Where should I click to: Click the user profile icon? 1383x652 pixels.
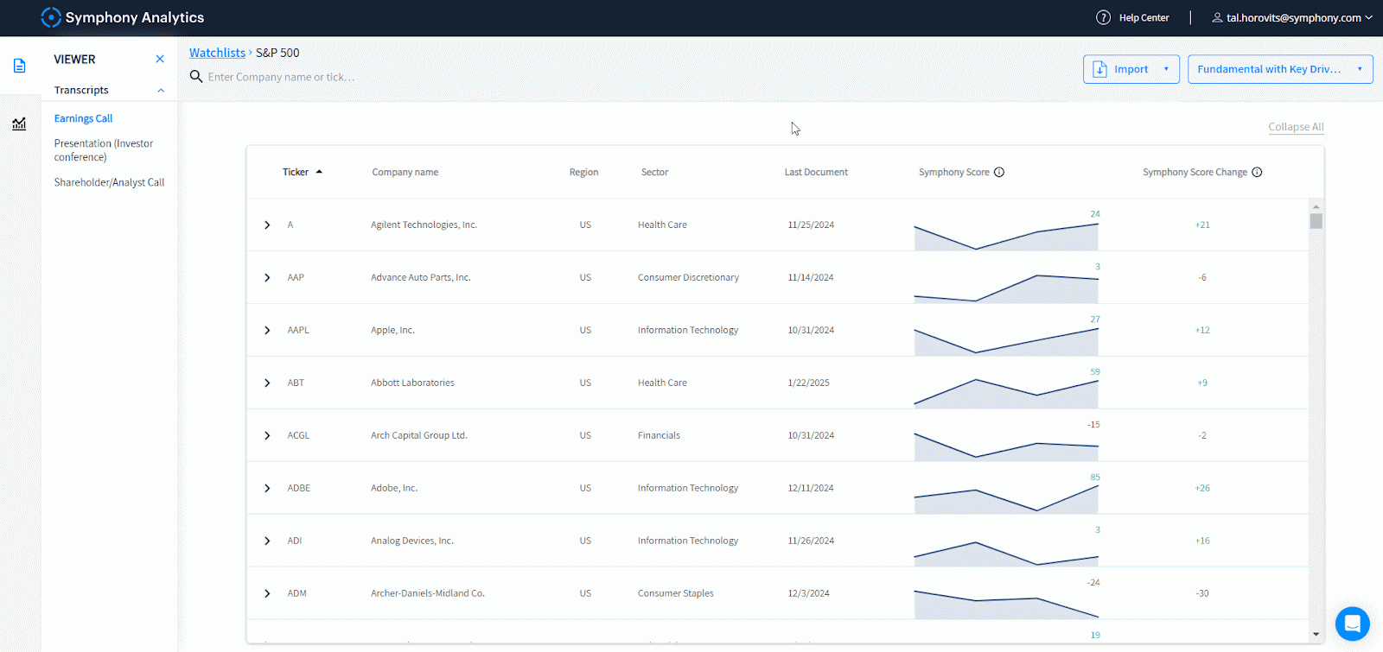pyautogui.click(x=1217, y=17)
